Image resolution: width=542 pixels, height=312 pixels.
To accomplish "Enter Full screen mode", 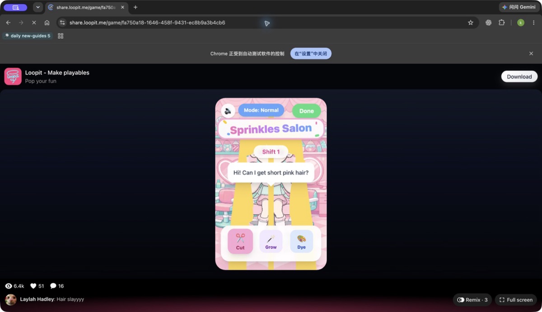I will point(516,300).
